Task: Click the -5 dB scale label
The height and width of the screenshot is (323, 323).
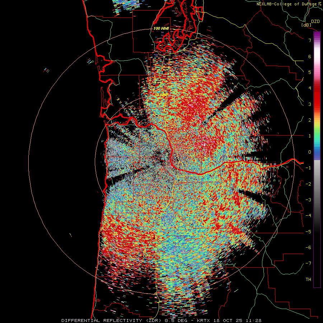Action: [308, 232]
